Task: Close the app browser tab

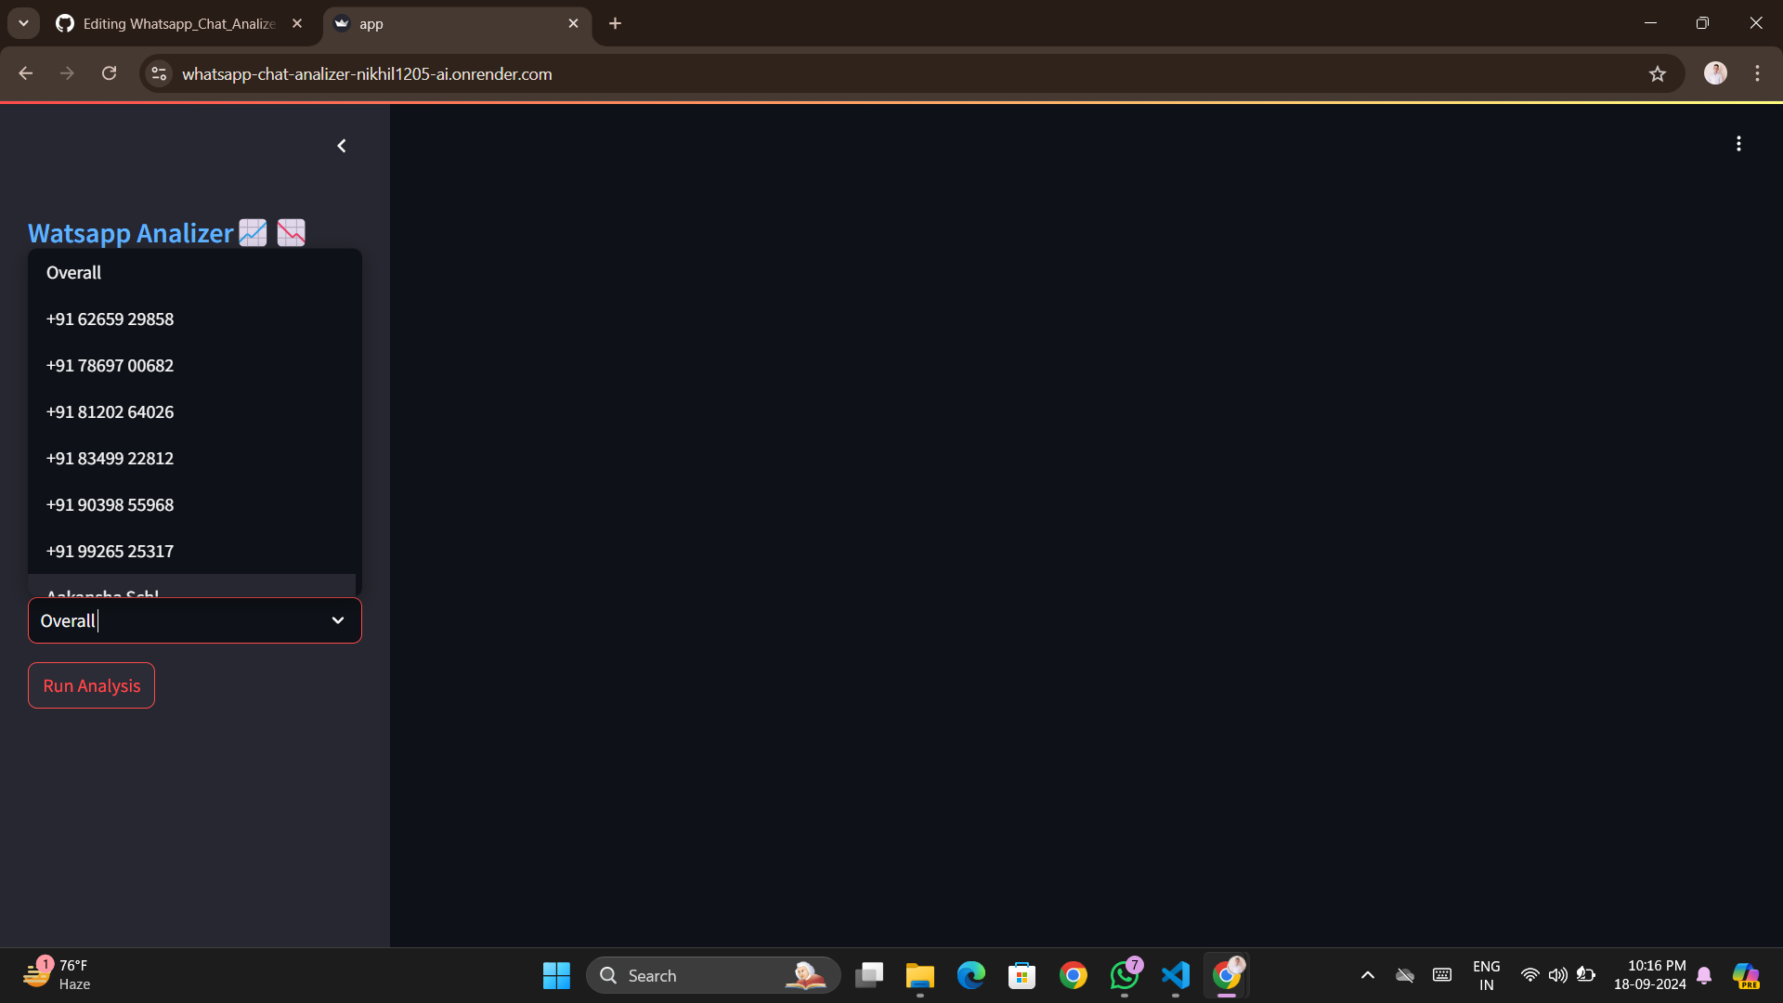Action: pyautogui.click(x=573, y=23)
